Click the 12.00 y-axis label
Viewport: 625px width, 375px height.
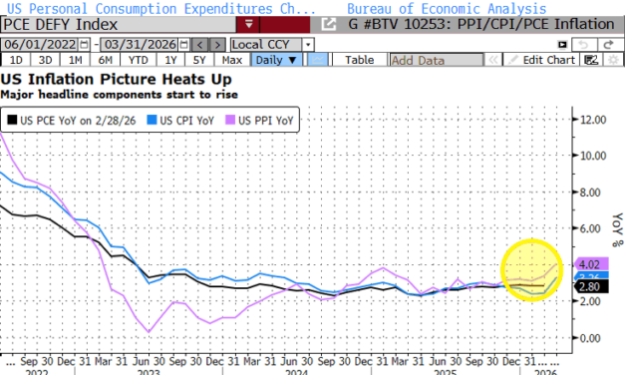(x=593, y=120)
